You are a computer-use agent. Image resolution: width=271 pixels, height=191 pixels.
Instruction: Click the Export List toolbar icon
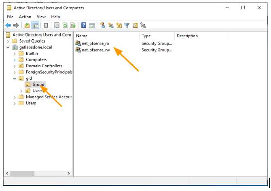[73, 25]
